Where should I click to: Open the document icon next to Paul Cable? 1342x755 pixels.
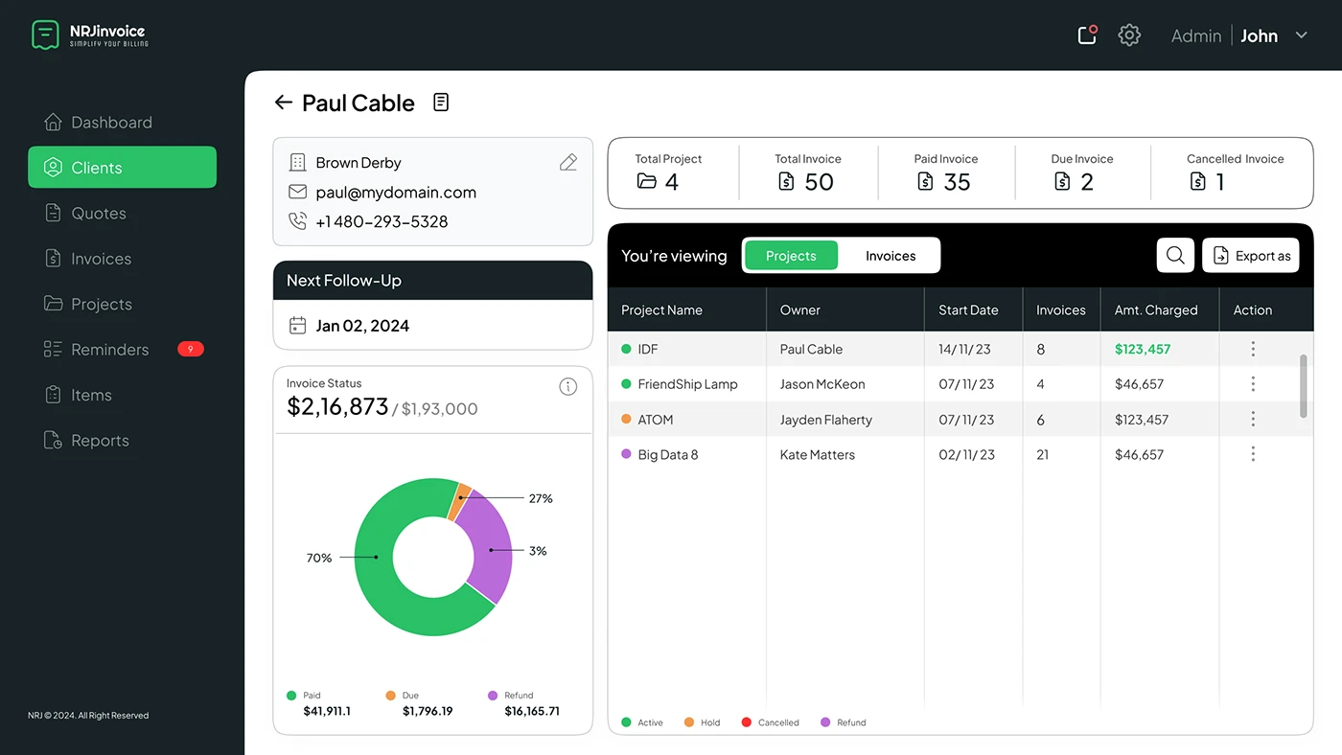(441, 102)
